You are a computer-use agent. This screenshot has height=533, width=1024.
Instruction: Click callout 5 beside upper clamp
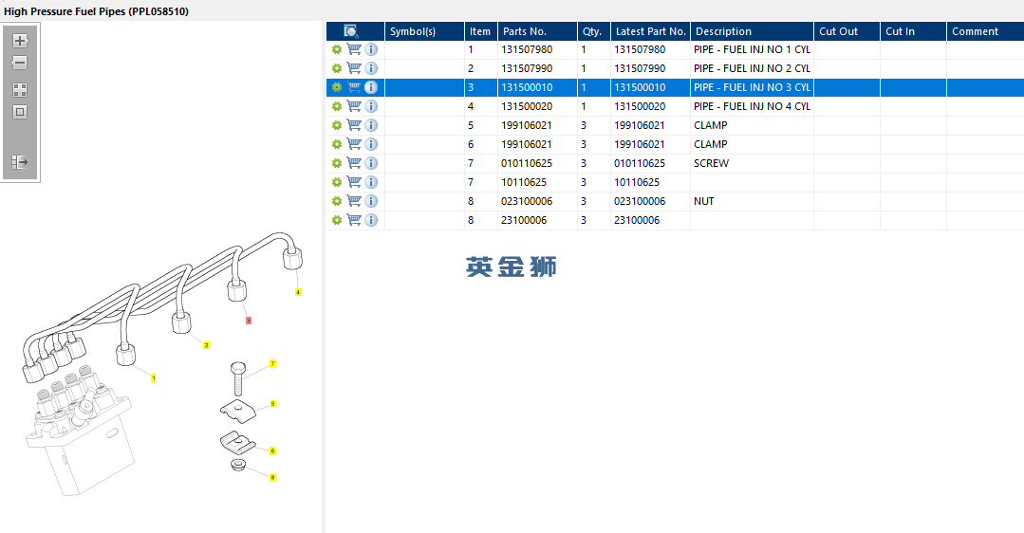tap(273, 404)
